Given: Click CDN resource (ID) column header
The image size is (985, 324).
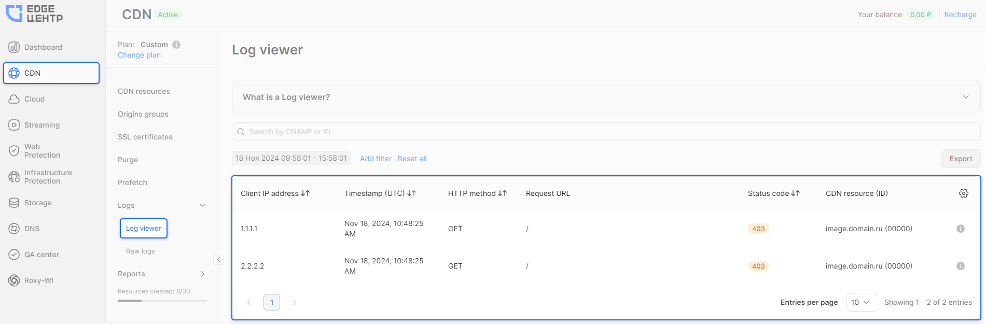Looking at the screenshot, I should coord(857,193).
